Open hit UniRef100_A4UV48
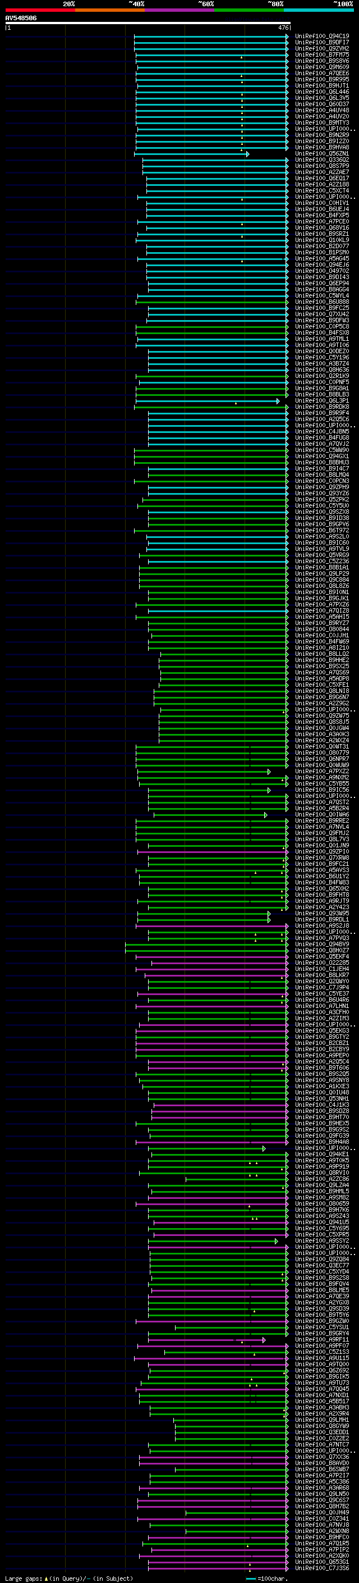Viewport: 359px width, 1583px height. 322,110
